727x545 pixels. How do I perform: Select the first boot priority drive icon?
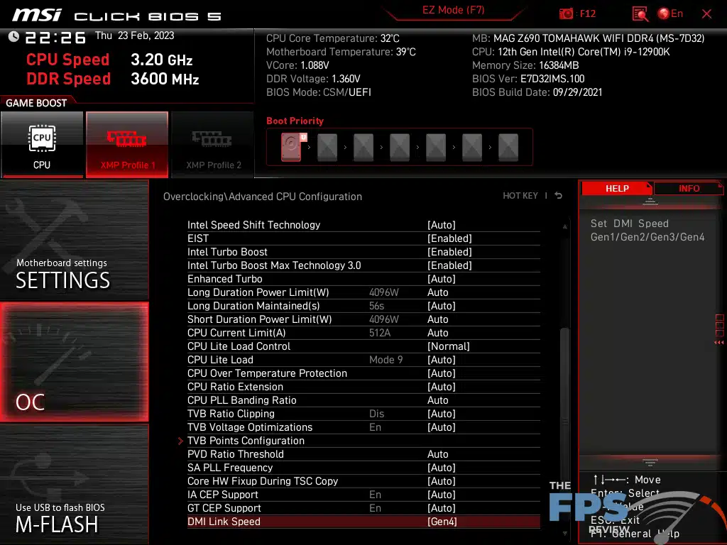point(291,147)
